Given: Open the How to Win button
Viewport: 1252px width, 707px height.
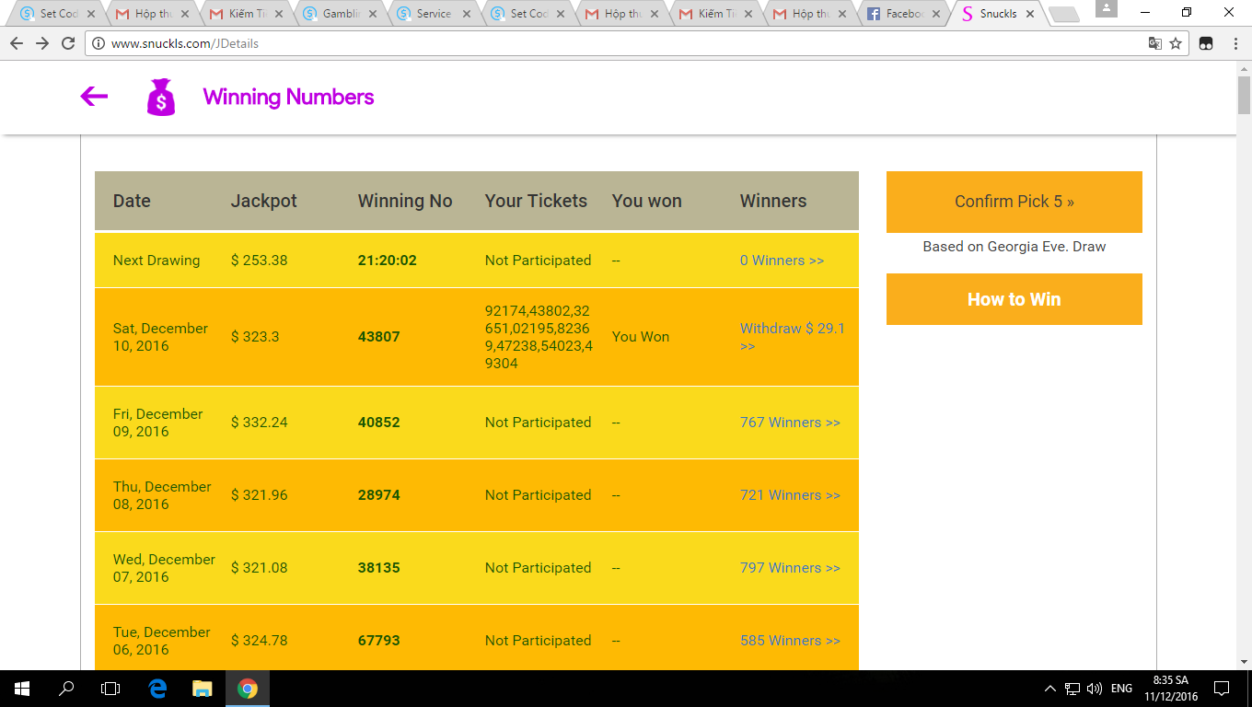Looking at the screenshot, I should 1014,299.
